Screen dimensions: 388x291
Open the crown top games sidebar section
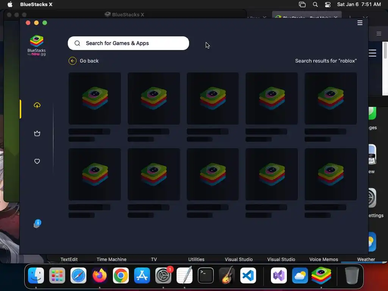click(x=37, y=134)
